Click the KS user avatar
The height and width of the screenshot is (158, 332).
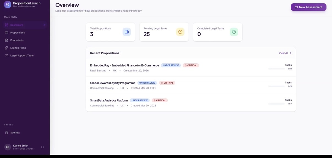pyautogui.click(x=7, y=147)
